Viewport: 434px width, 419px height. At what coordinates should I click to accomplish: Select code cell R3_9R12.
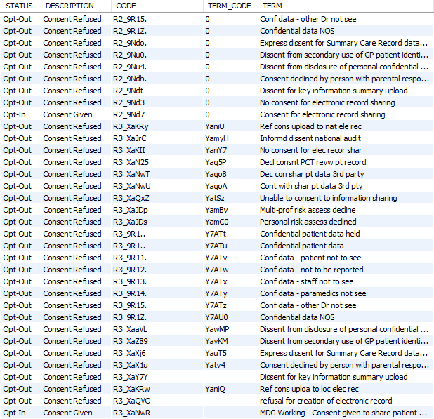tap(130, 269)
